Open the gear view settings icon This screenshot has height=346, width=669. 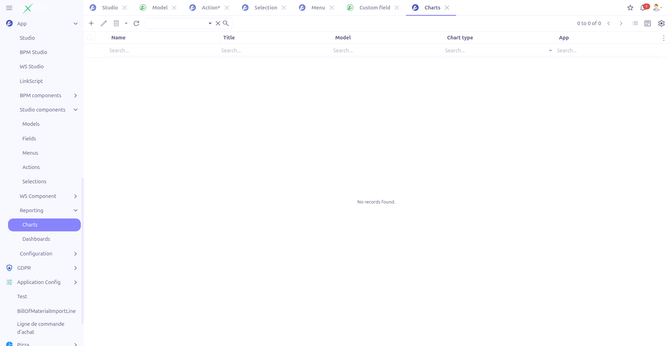click(x=661, y=23)
